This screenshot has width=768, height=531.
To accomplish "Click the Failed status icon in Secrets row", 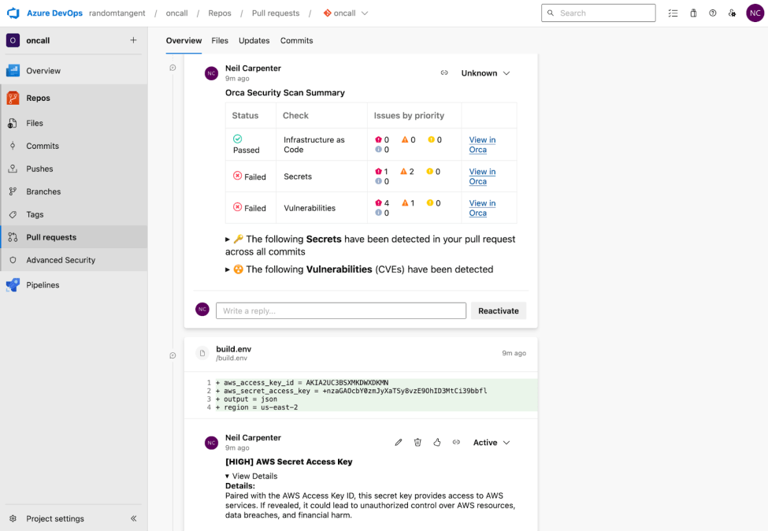I will [238, 176].
